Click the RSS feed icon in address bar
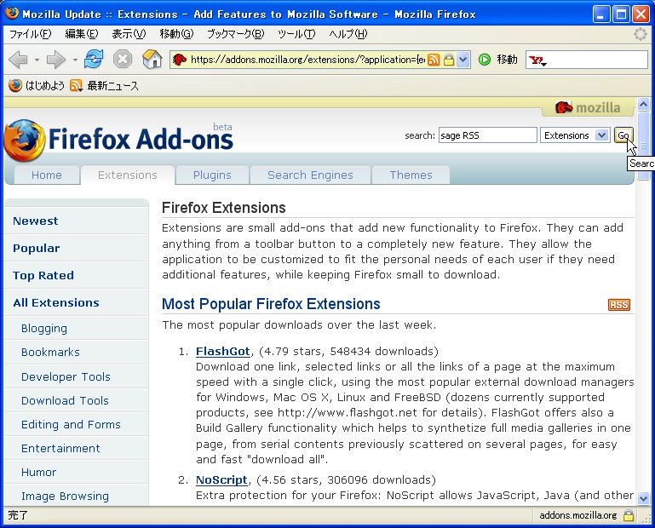 pyautogui.click(x=434, y=60)
